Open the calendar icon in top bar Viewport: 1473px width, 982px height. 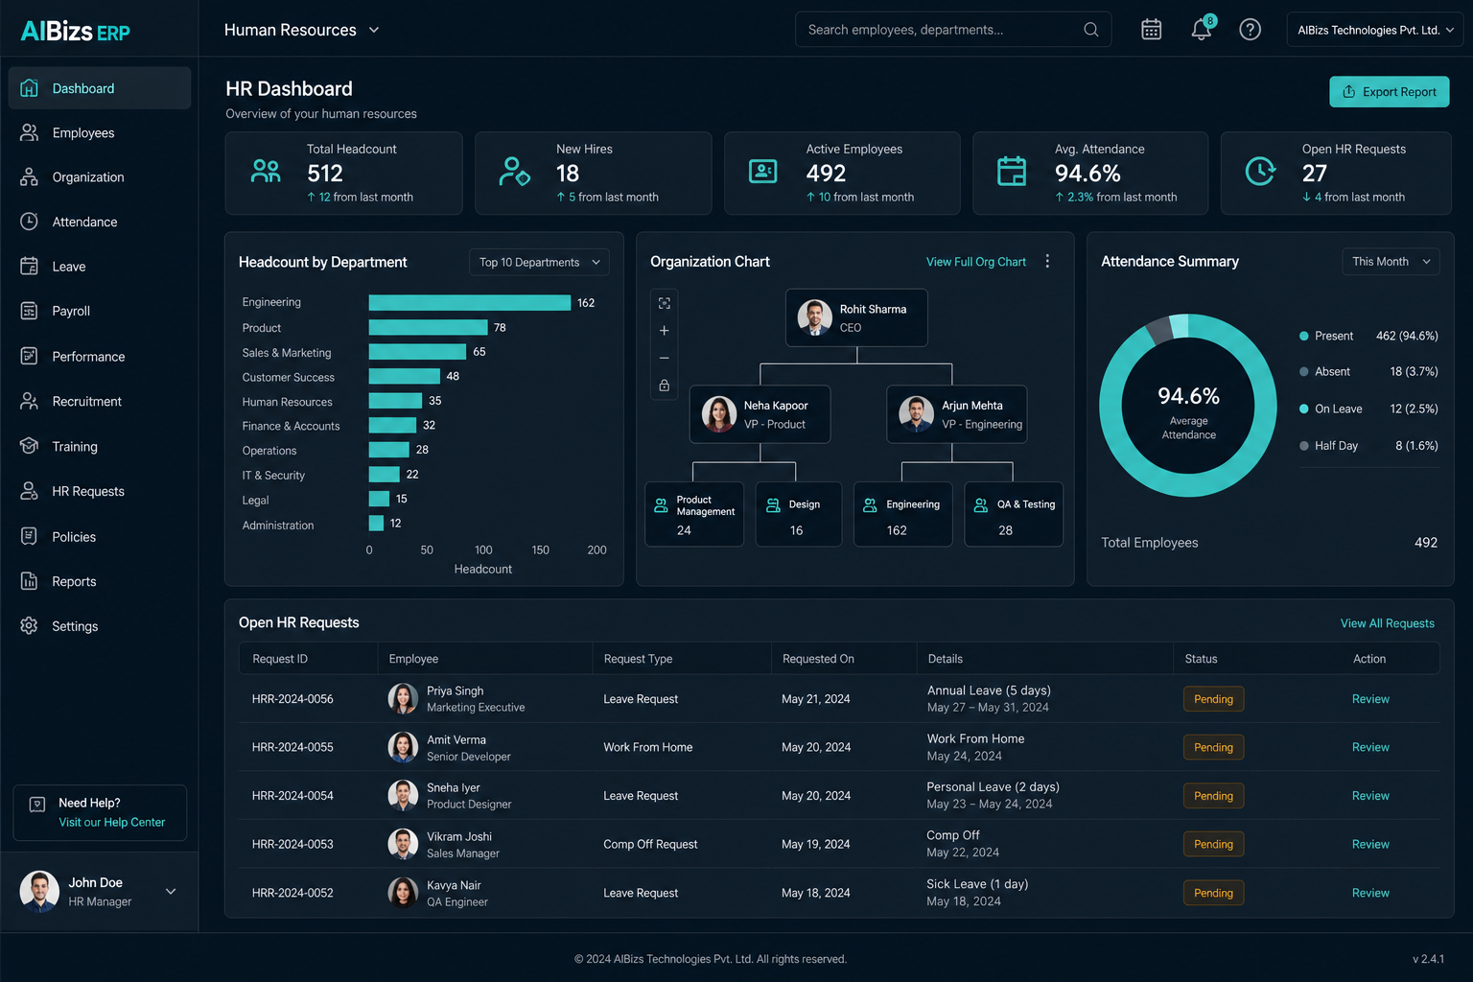click(x=1152, y=30)
